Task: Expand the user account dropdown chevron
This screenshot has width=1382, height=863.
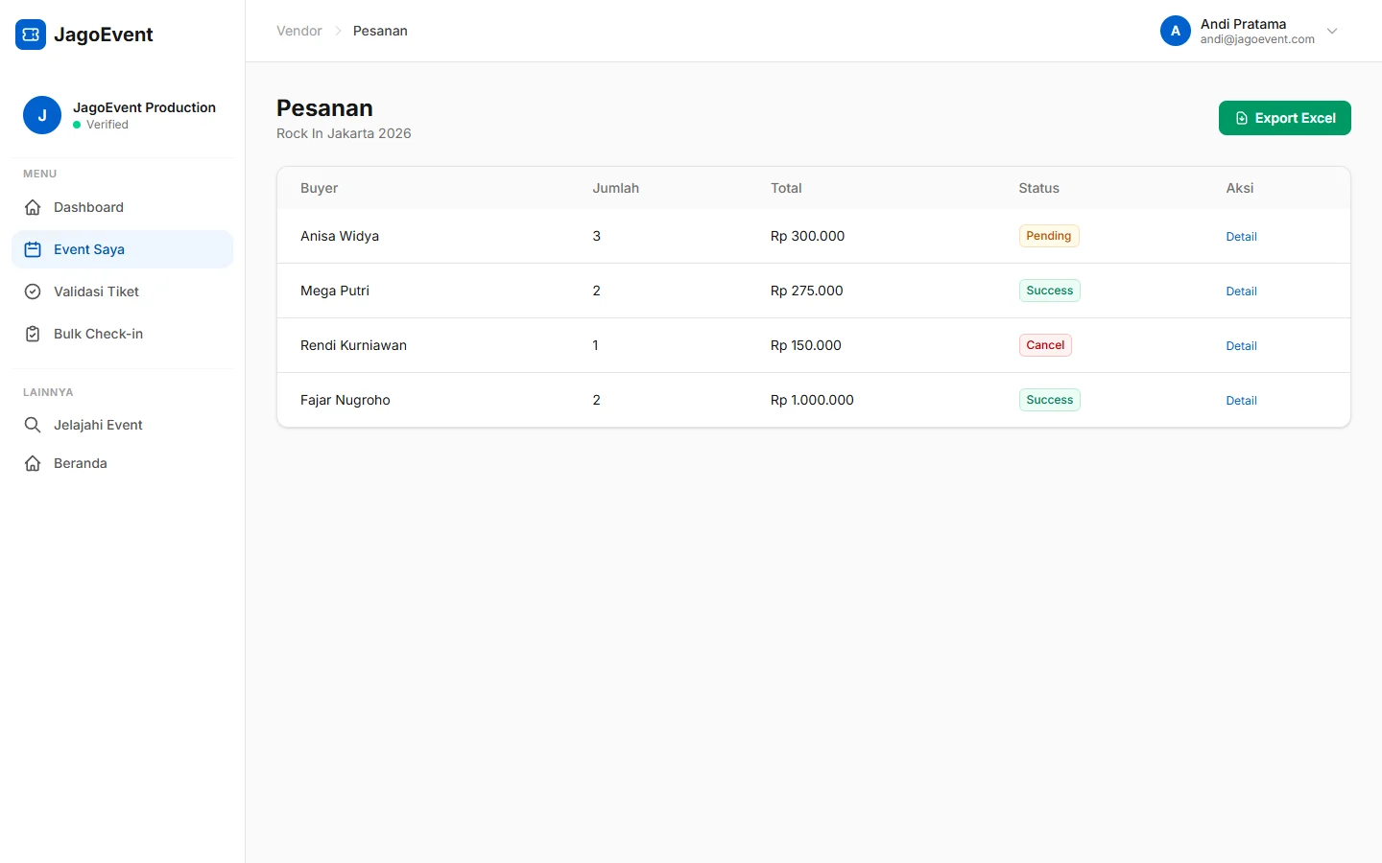Action: [1332, 31]
